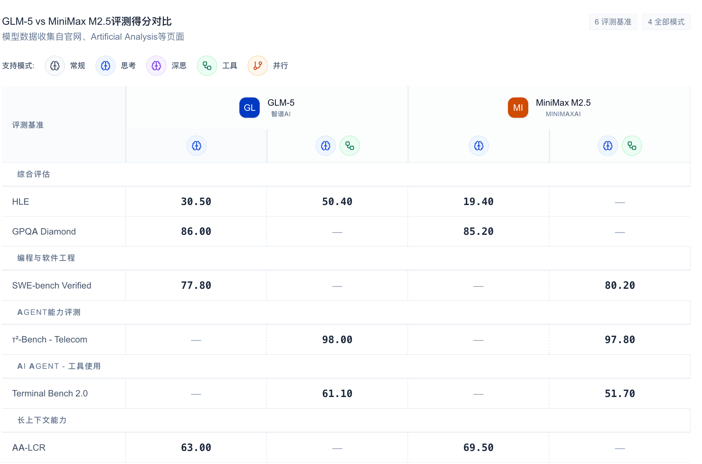The width and height of the screenshot is (702, 464).
Task: Click GLM-5 first column thinking icon
Action: click(197, 146)
